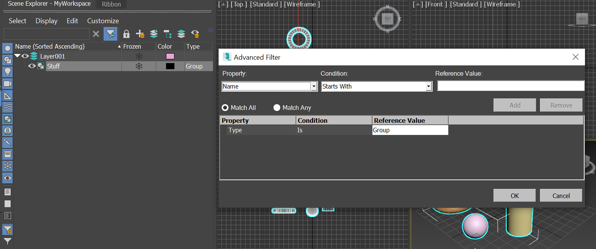This screenshot has width=596, height=249.
Task: Click the Display All document-lines icon
Action: click(x=8, y=192)
